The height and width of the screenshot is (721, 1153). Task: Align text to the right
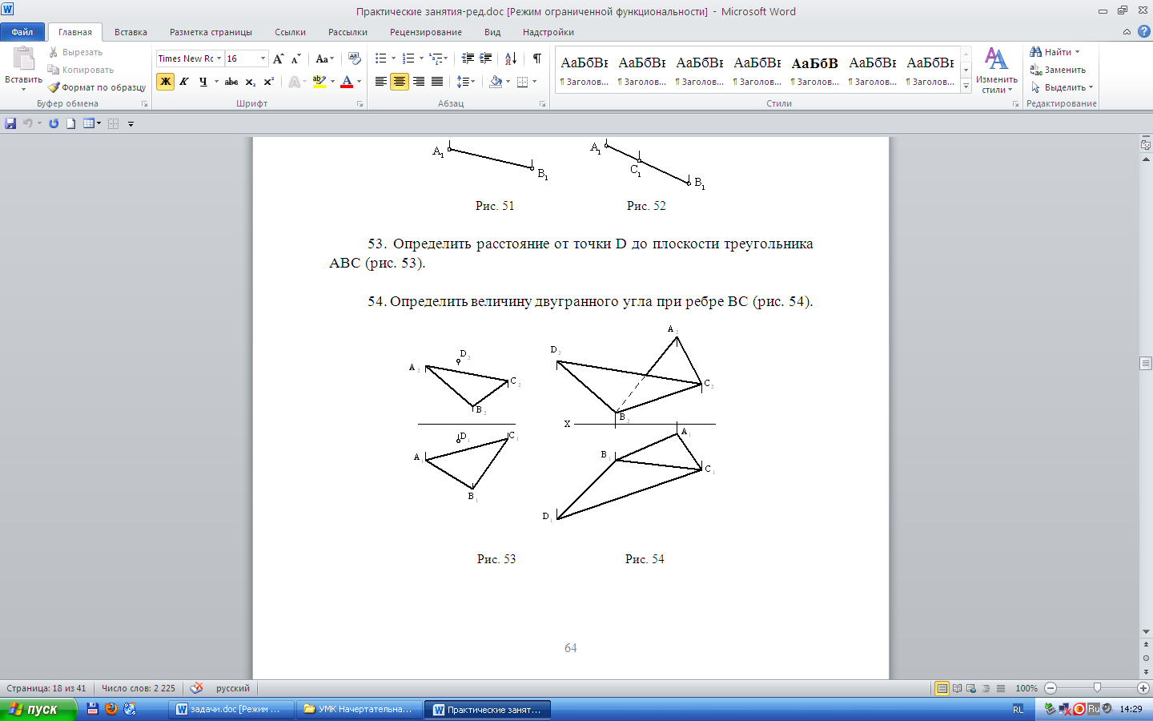418,82
